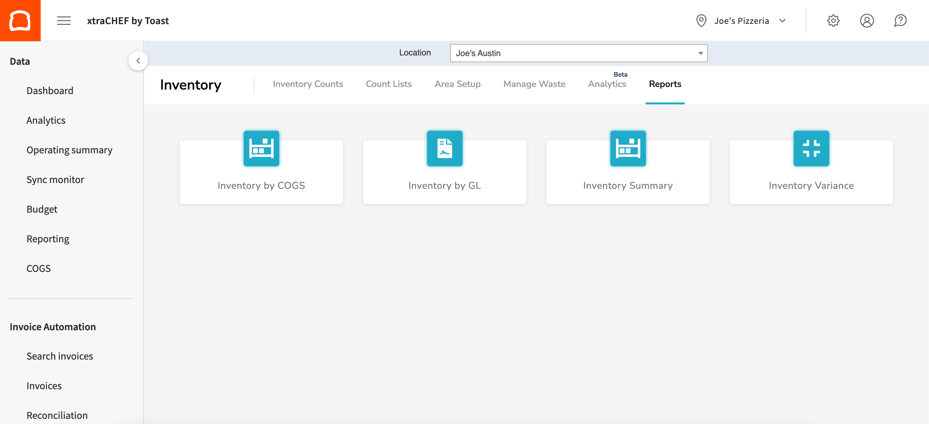
Task: Expand the Joe's Austin location dropdown
Action: [700, 53]
